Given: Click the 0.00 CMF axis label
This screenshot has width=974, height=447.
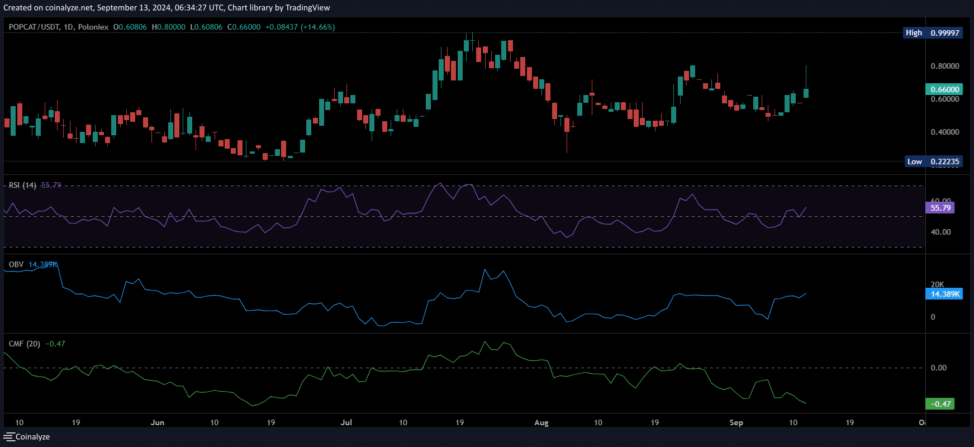Looking at the screenshot, I should click(939, 368).
